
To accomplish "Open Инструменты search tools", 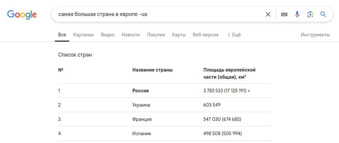I will pyautogui.click(x=315, y=35).
